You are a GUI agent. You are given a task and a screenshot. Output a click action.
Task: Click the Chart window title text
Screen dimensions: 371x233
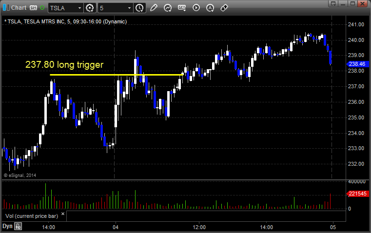coord(19,8)
